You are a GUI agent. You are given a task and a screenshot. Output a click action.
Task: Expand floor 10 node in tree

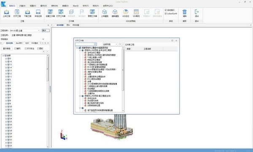[6, 107]
